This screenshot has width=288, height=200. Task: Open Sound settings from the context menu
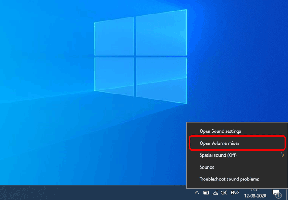pos(220,131)
